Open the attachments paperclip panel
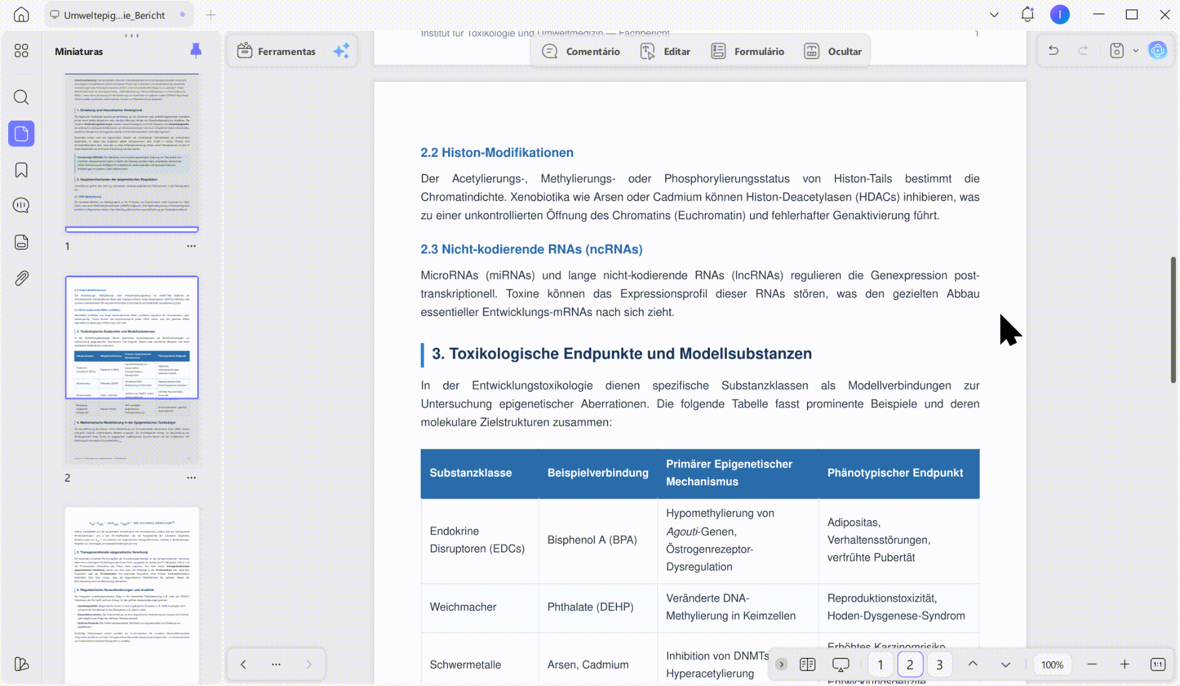 (x=21, y=278)
